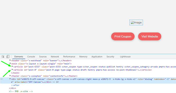Select the header class x-masthead line
The image size is (176, 93).
[x=41, y=60]
